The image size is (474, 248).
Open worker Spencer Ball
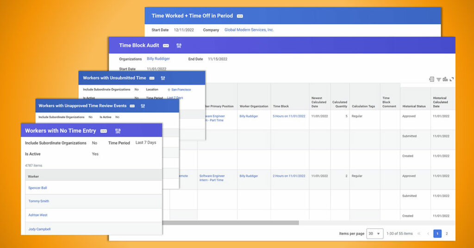point(37,188)
